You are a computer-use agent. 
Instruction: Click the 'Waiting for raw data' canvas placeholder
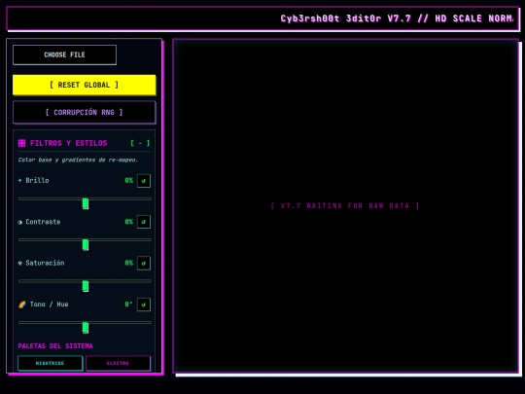pyautogui.click(x=345, y=205)
